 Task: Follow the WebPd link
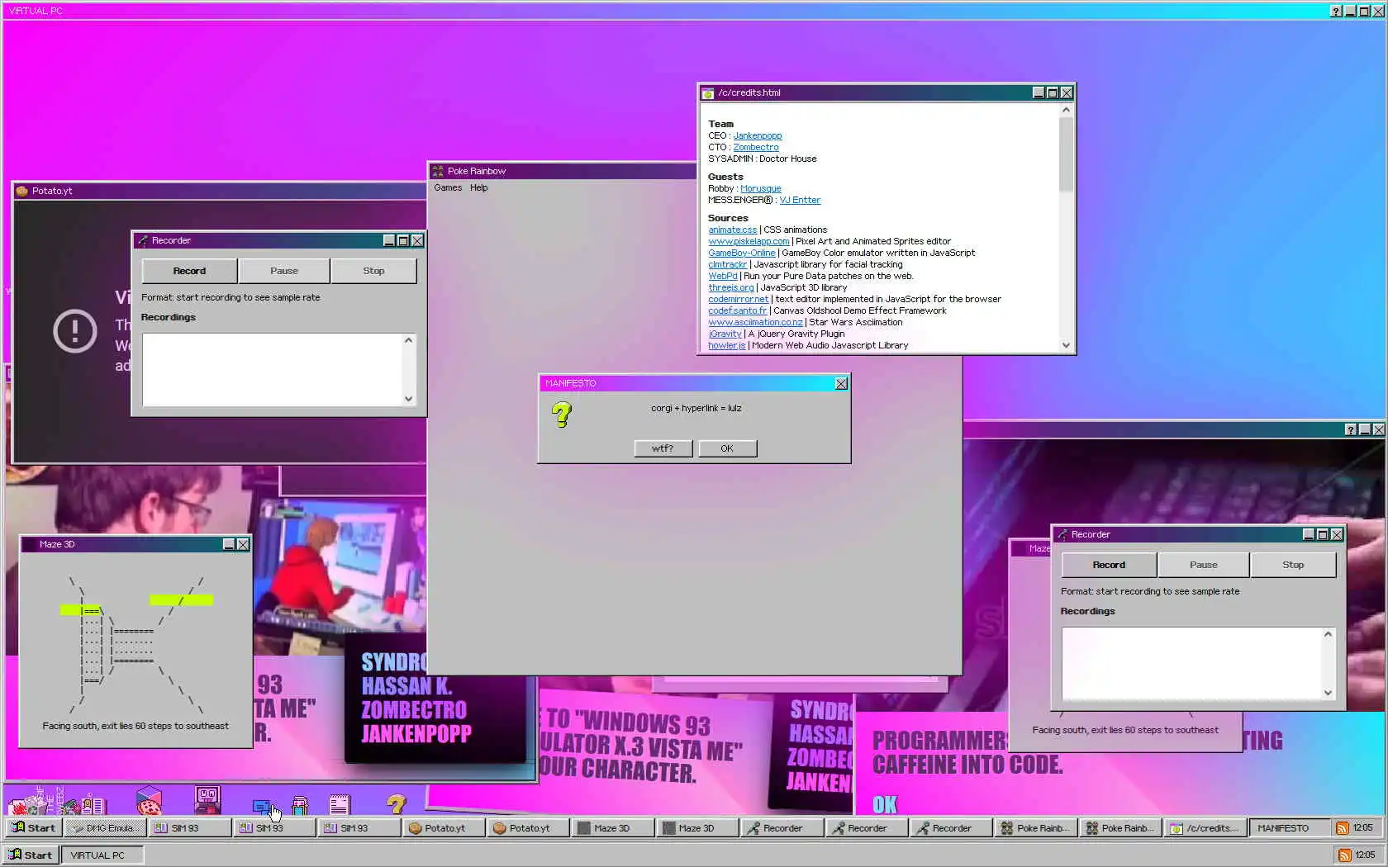tap(723, 276)
